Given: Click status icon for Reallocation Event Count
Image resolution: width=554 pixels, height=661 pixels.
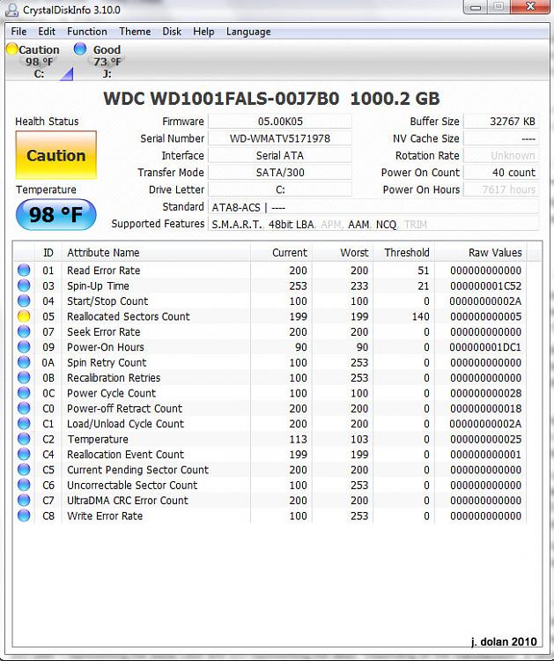Looking at the screenshot, I should point(24,455).
